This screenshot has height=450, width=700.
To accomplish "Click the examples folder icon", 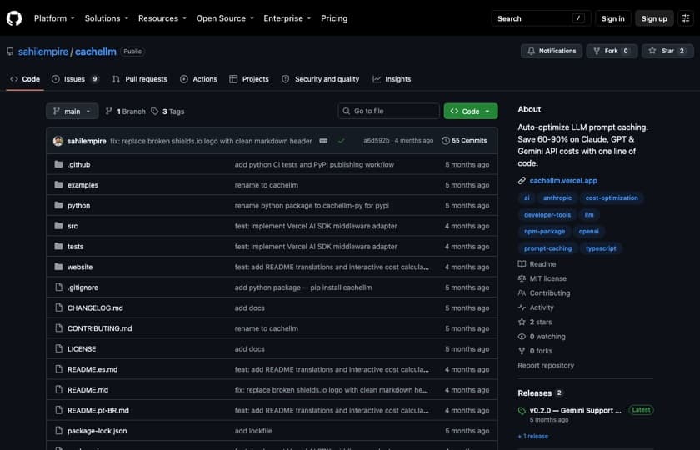I will pos(58,185).
